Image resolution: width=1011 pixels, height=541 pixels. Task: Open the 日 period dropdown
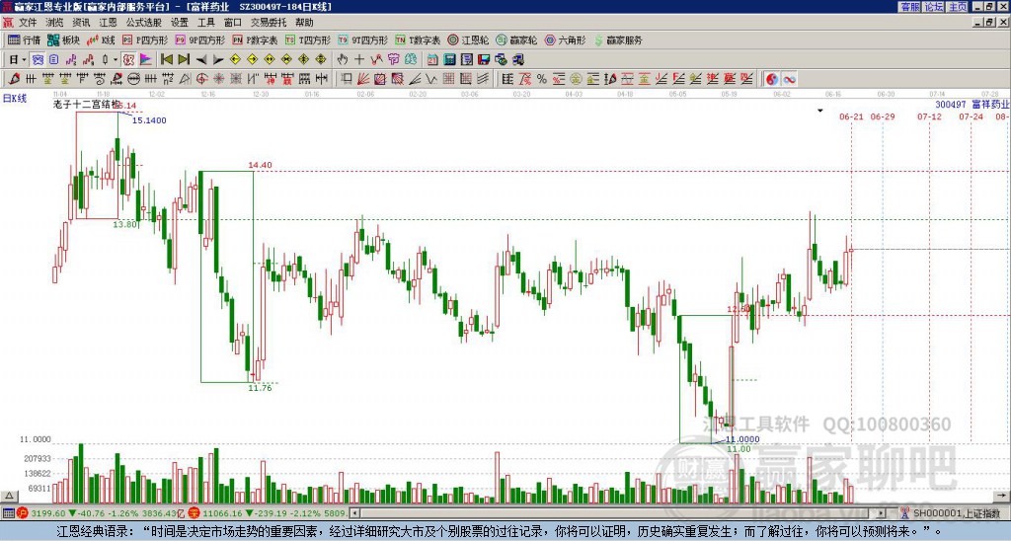18,60
